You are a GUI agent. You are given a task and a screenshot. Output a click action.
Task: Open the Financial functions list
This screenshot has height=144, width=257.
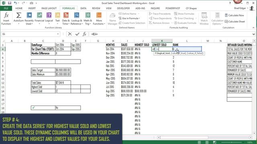pyautogui.click(x=39, y=19)
